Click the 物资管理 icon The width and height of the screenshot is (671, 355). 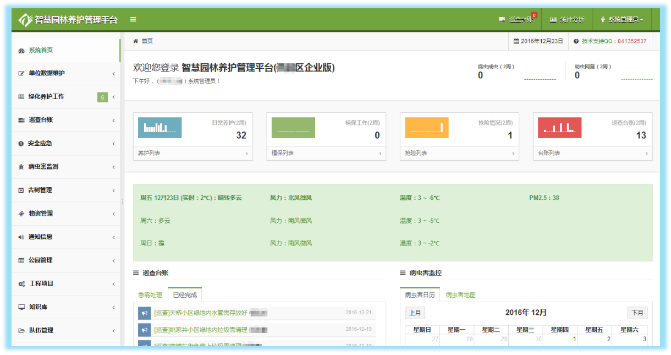tap(21, 214)
